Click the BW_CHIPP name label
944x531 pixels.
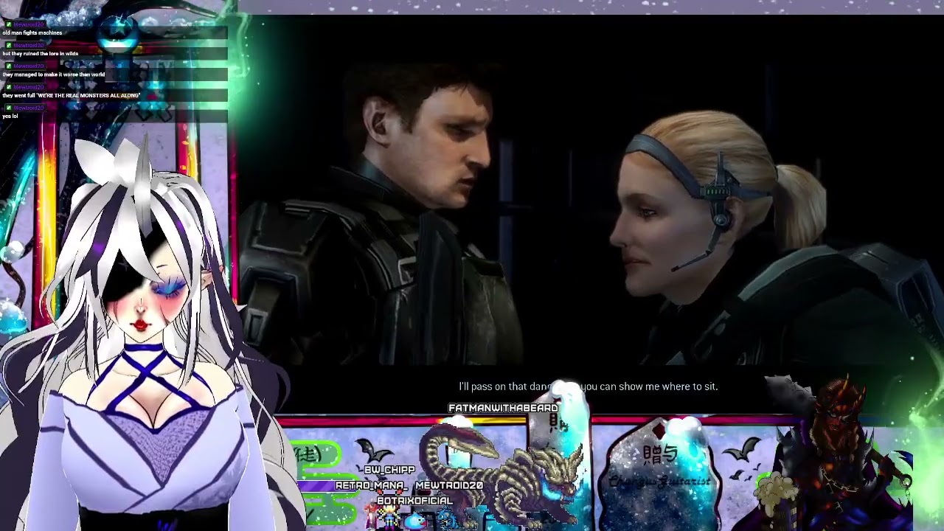[x=389, y=470]
